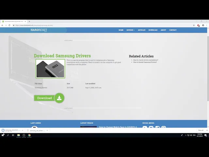Click ENG language indicator

194,135
